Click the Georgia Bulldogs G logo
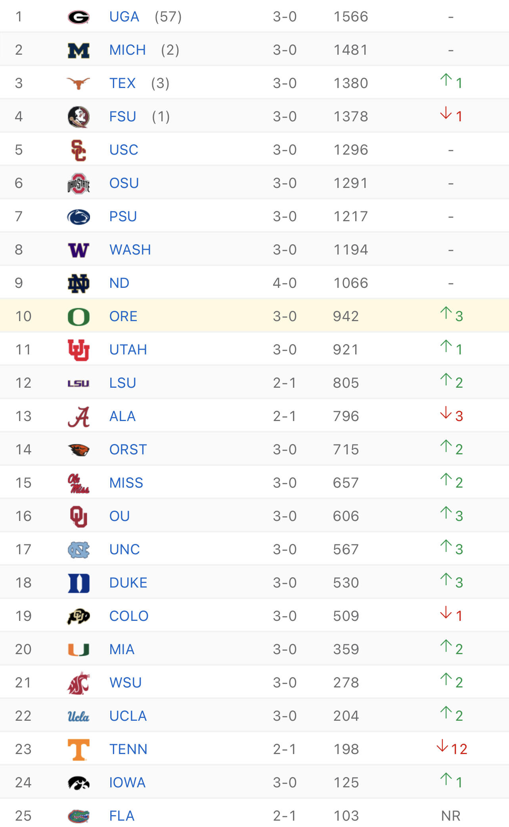The image size is (509, 827). coord(78,17)
